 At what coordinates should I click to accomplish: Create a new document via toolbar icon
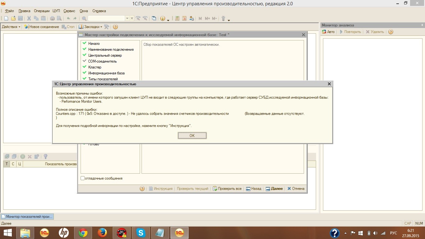[x=6, y=18]
